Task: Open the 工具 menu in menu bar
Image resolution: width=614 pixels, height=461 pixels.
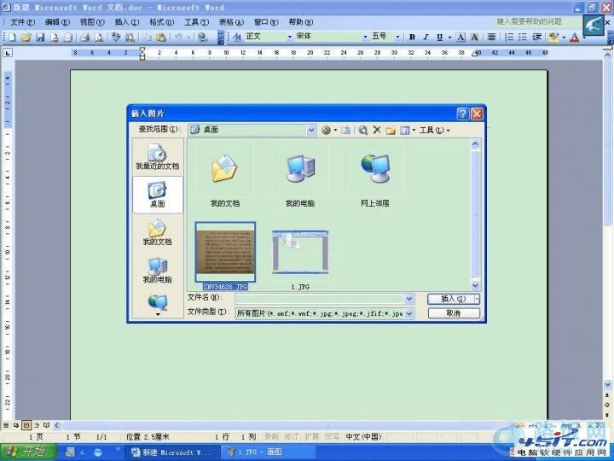Action: (197, 22)
